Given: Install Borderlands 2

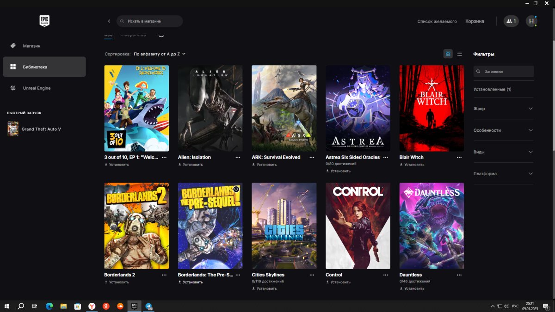Looking at the screenshot, I should coord(117,282).
